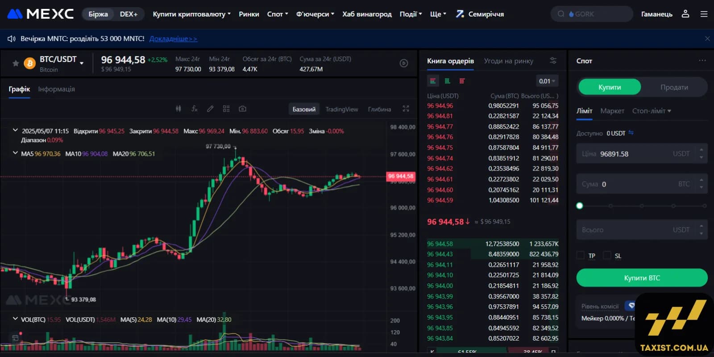Take chart snapshot with camera icon
Viewport: 714px width, 357px height.
242,108
